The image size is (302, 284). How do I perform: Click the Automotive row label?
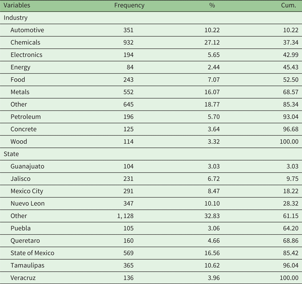[27, 30]
